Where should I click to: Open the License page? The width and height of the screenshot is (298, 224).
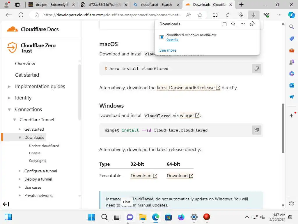point(35,153)
